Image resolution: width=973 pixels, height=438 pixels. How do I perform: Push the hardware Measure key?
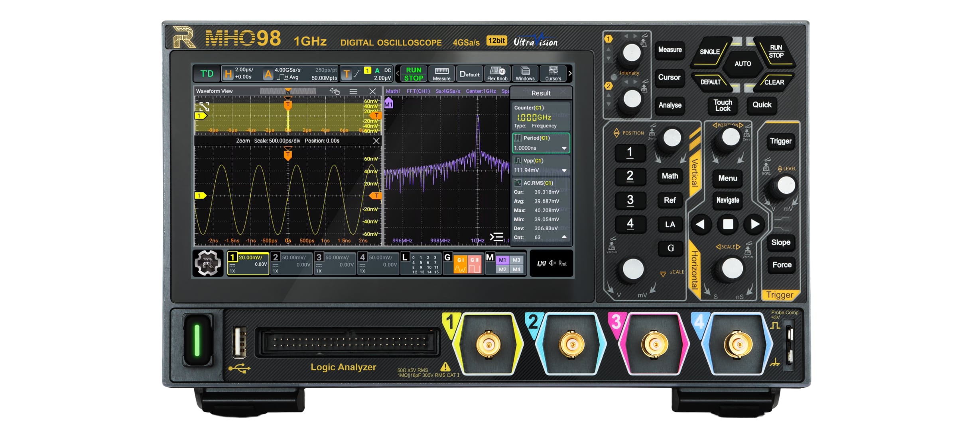[x=670, y=50]
